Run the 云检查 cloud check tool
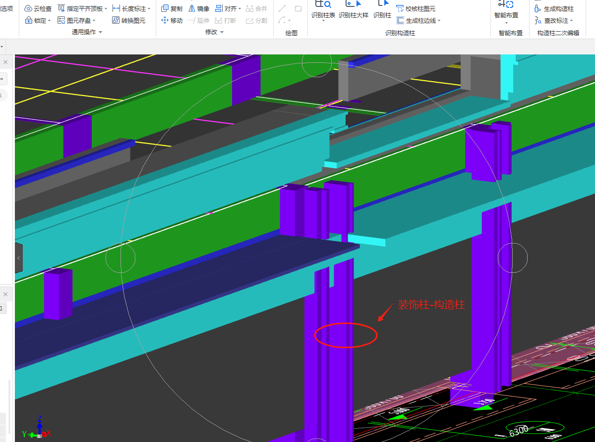The image size is (595, 442). pyautogui.click(x=38, y=8)
